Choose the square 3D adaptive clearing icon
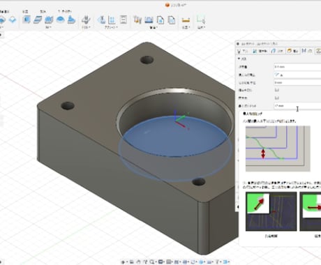Screen dimensions: 321x265 [x=27, y=20]
